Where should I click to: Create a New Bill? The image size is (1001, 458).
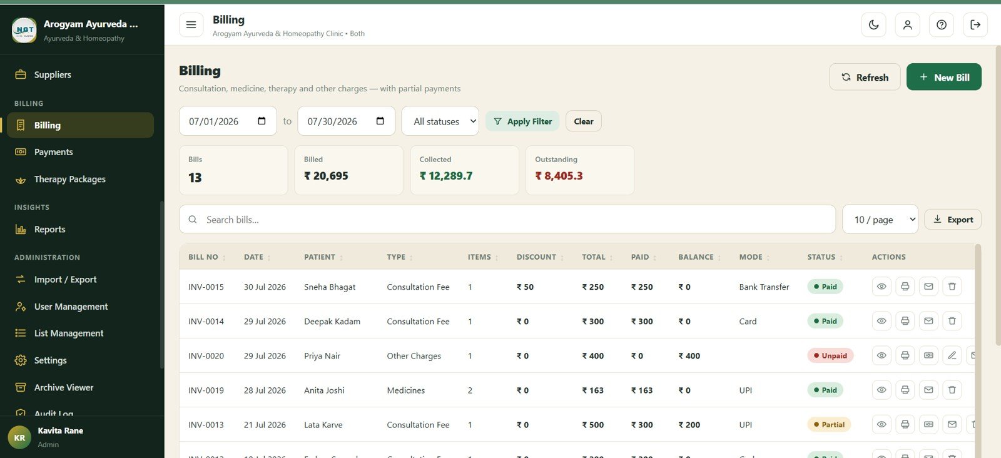[944, 77]
